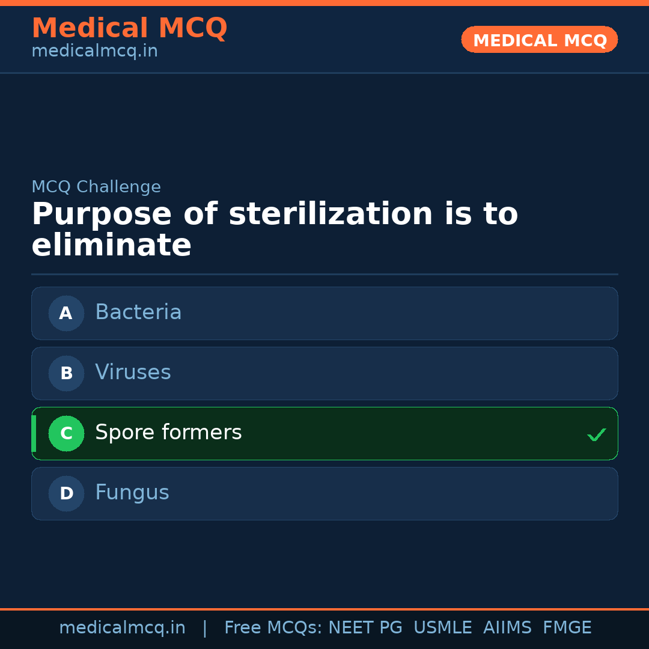Click the green bar beside option C
The height and width of the screenshot is (649, 649).
pos(34,433)
